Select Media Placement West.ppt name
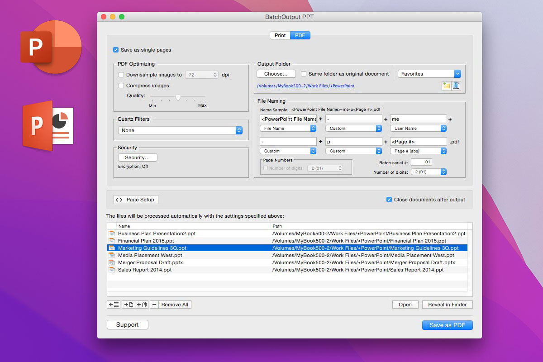The width and height of the screenshot is (543, 362). (x=150, y=255)
